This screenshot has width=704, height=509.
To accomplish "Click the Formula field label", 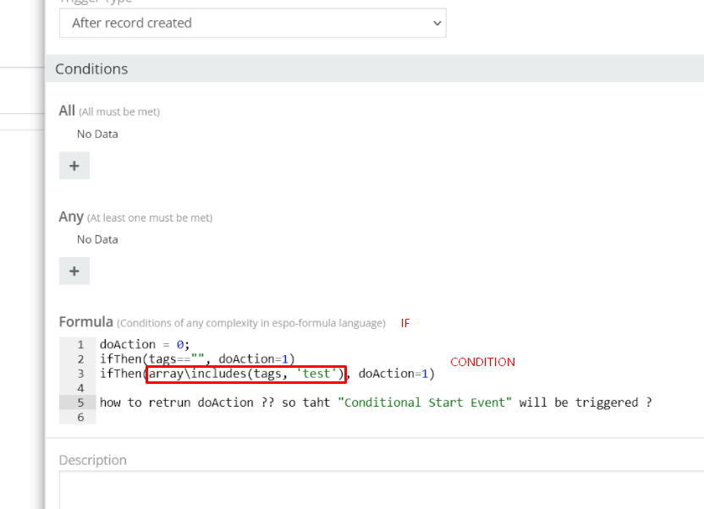I will pos(85,322).
